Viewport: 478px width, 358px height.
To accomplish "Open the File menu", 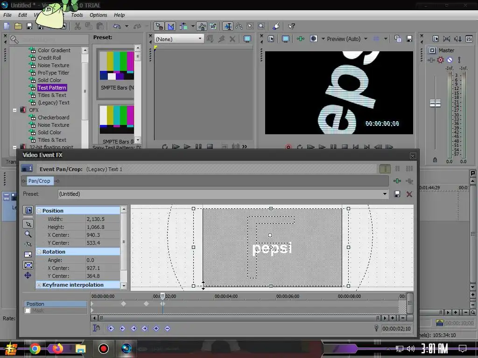I will point(7,15).
